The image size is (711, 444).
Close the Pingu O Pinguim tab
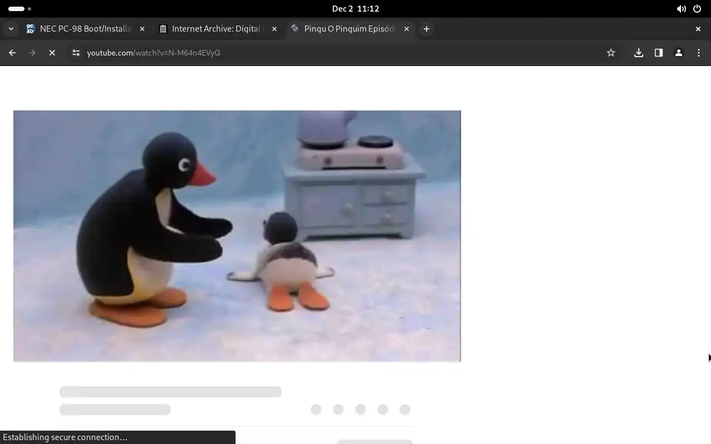point(407,29)
